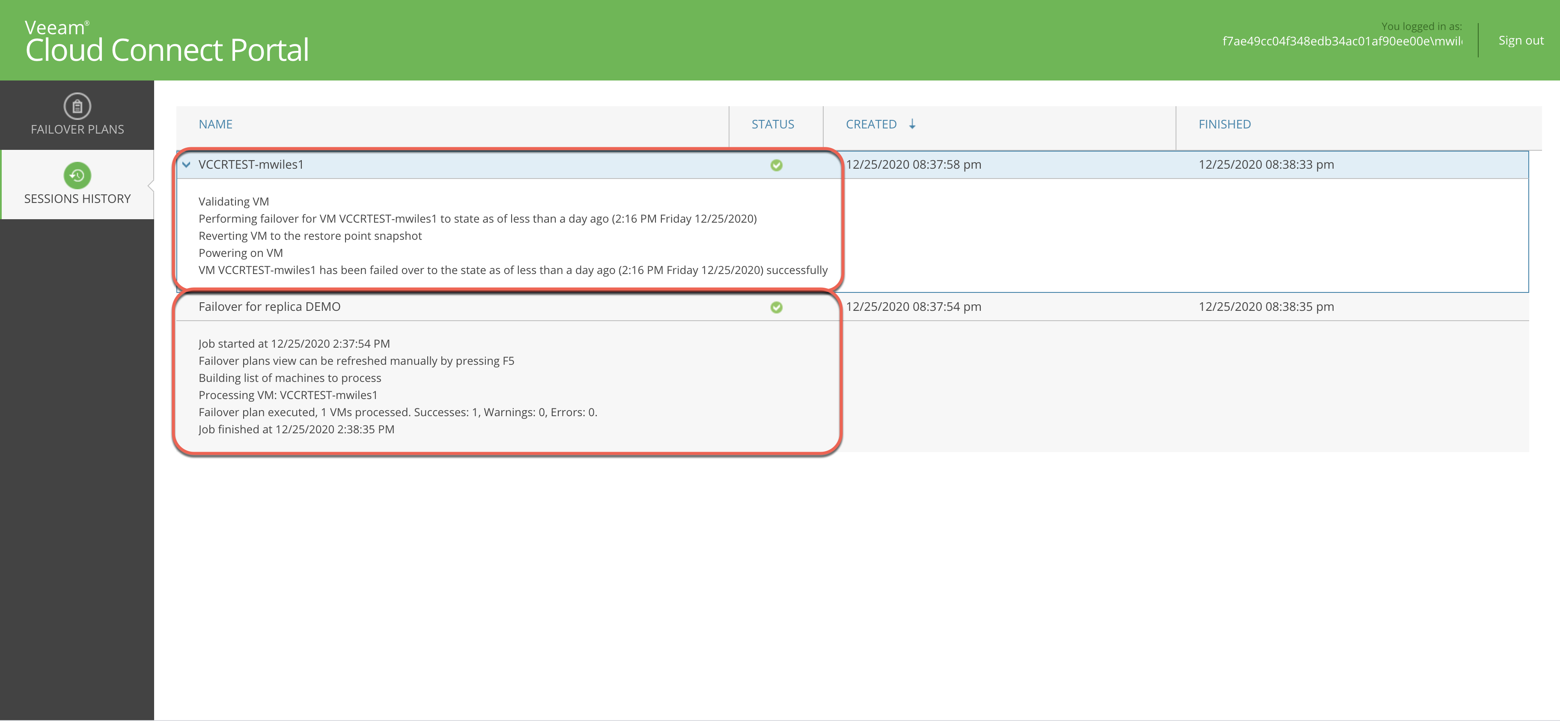Viewport: 1560px width, 721px height.
Task: Select the Failover for replica DEMO row
Action: pos(269,307)
